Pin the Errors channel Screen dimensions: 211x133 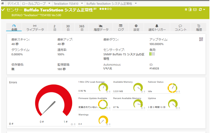click(74, 124)
